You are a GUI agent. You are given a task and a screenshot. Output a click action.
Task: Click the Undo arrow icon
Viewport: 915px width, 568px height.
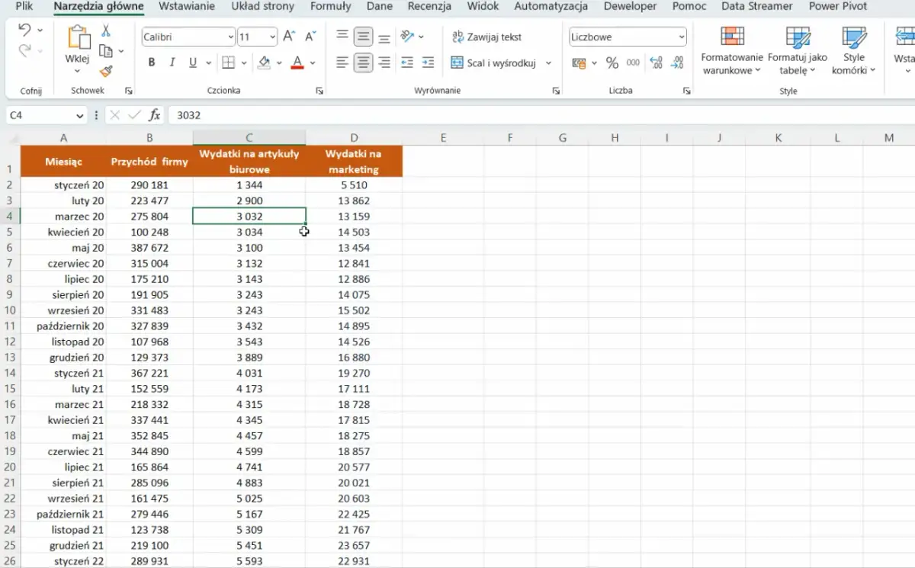(24, 30)
